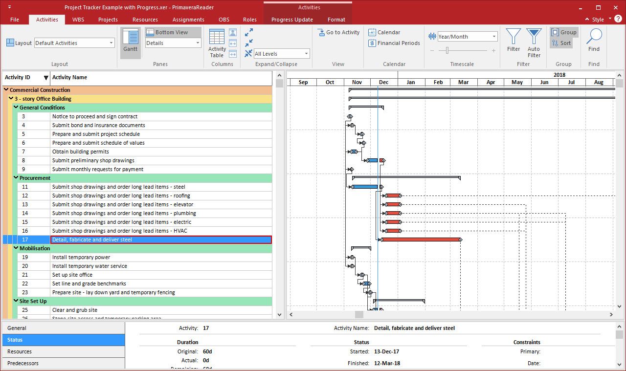Screen dimensions: 626x371
Task: Open the Progress Update tab
Action: (x=292, y=20)
